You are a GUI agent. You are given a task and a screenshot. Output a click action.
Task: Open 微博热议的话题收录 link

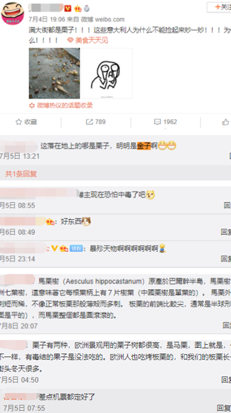coord(61,106)
